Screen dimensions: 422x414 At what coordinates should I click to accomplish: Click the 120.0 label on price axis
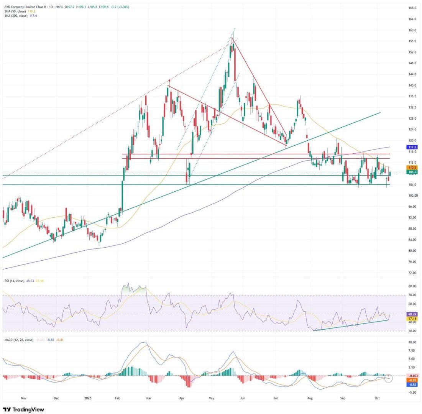click(412, 141)
